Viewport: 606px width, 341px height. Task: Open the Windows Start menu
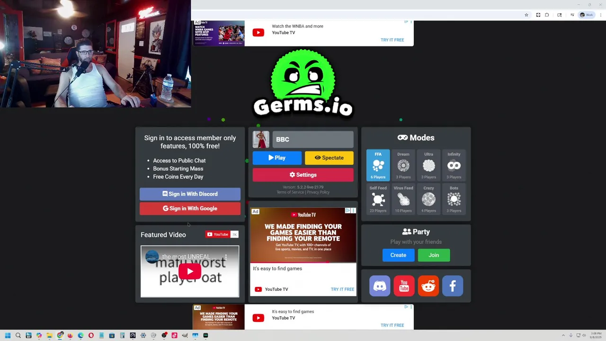coord(8,335)
